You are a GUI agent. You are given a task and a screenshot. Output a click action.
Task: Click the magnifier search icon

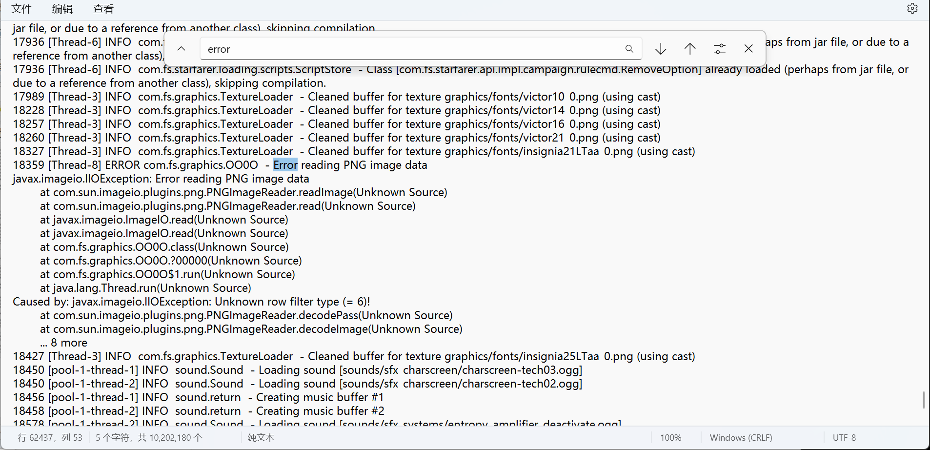point(629,49)
